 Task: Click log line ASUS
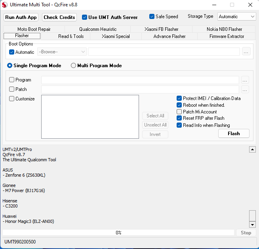click(8, 170)
